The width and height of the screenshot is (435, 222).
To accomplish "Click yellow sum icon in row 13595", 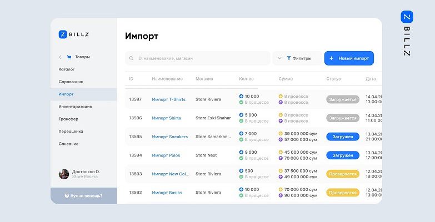I will pyautogui.click(x=281, y=134).
